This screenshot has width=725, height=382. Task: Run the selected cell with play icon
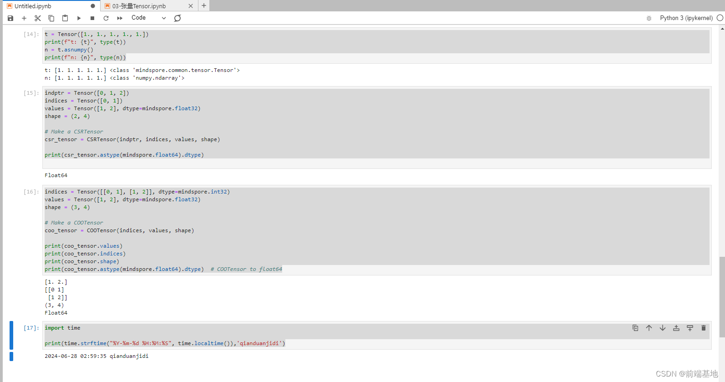point(79,18)
